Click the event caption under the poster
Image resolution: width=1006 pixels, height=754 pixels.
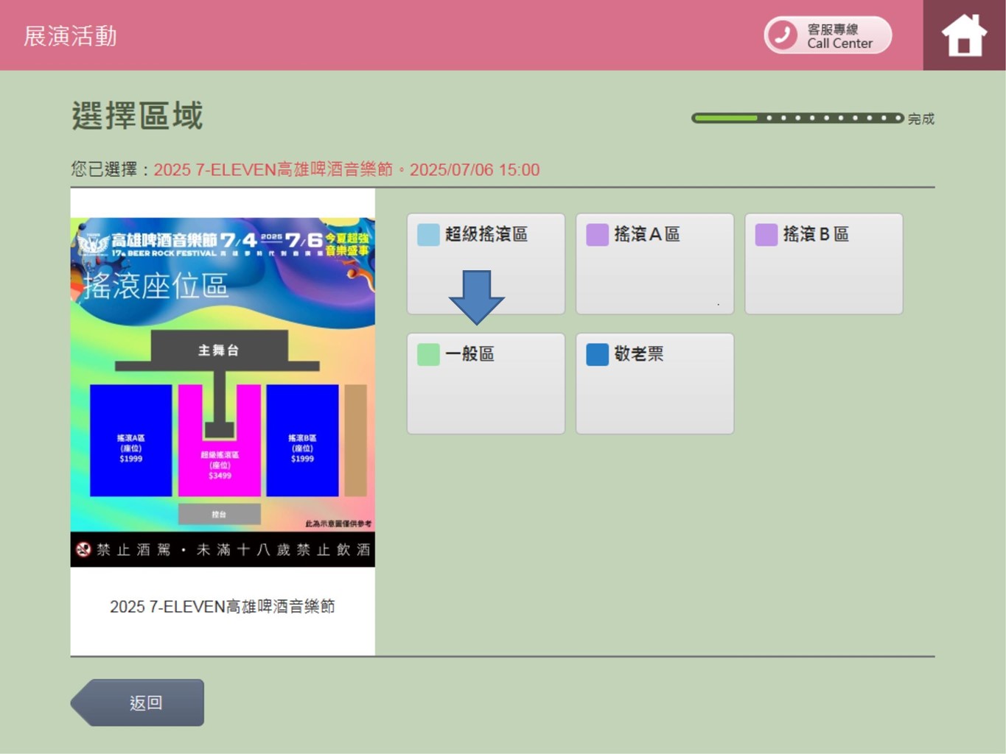coord(223,607)
